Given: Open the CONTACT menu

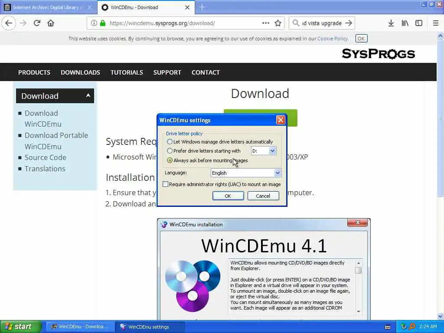Looking at the screenshot, I should tap(206, 72).
